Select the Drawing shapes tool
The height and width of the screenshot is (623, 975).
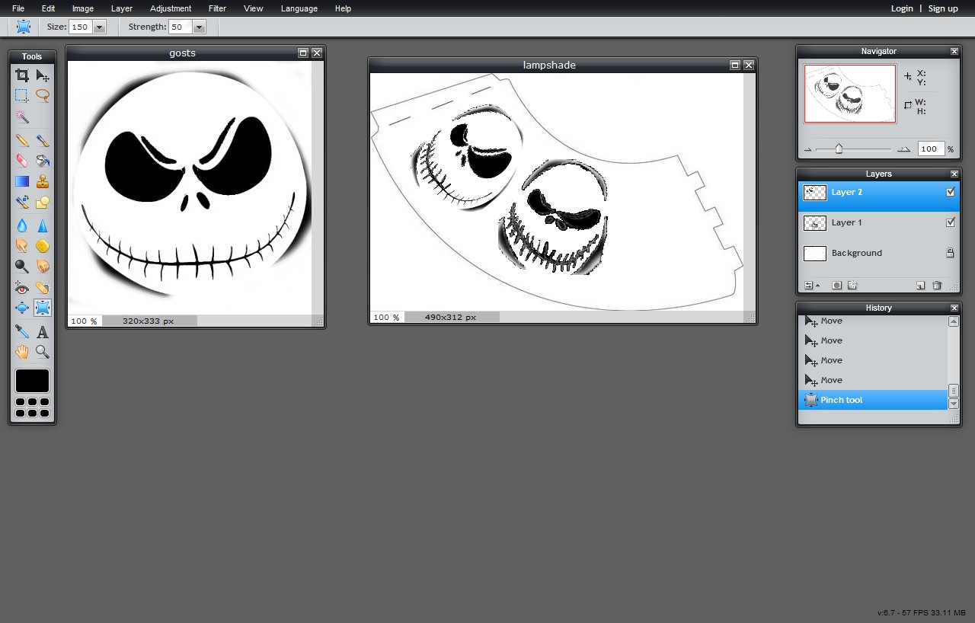(43, 202)
